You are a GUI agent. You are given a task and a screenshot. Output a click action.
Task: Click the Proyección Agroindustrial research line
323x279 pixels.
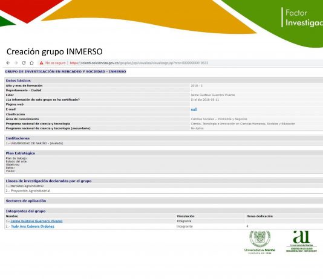[28, 191]
